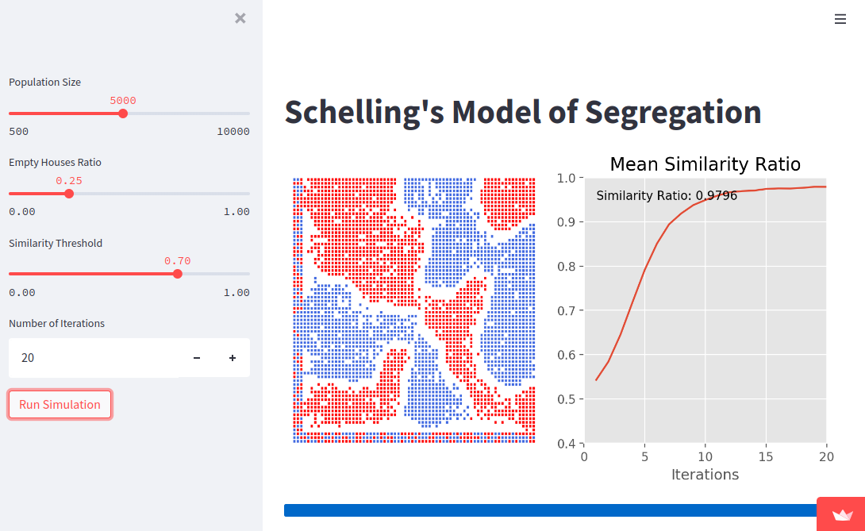Click the blue progress bar at the bottom
The width and height of the screenshot is (865, 531).
548,507
